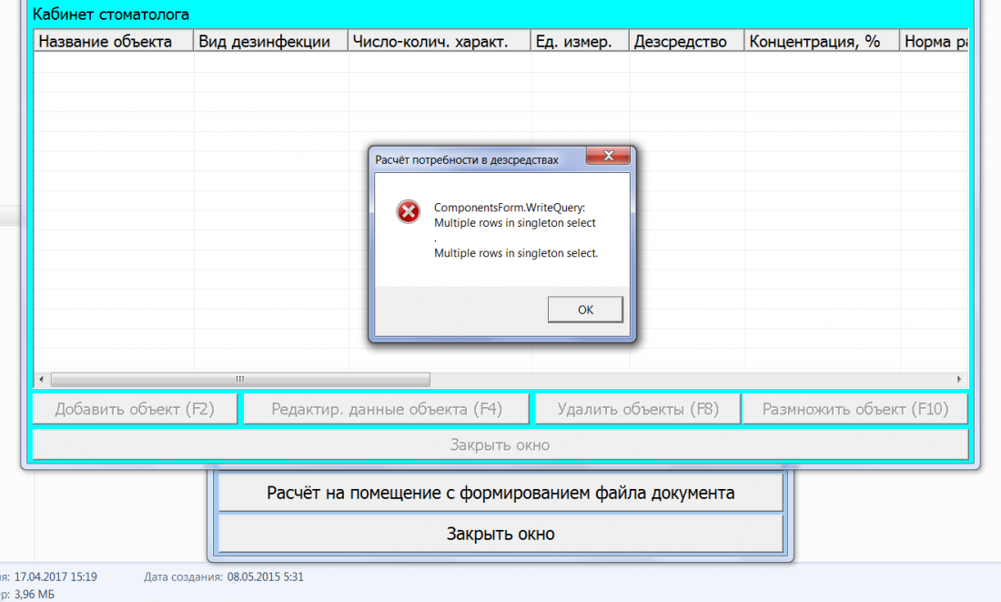Run 'Расчёт на помещение с формированием файла документа'

pos(500,494)
